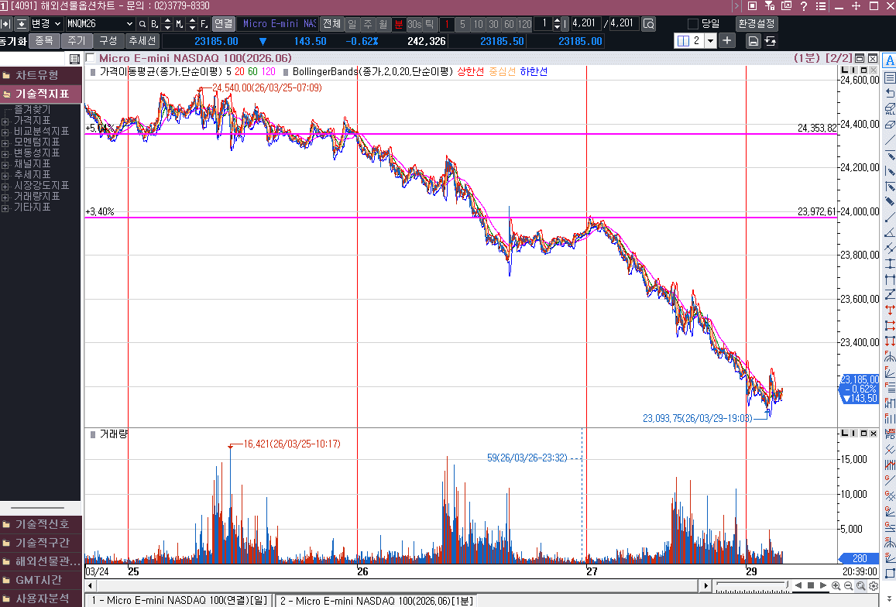Image resolution: width=896 pixels, height=607 pixels.
Task: Zoom in chart with magnifier plus
Action: pyautogui.click(x=836, y=586)
